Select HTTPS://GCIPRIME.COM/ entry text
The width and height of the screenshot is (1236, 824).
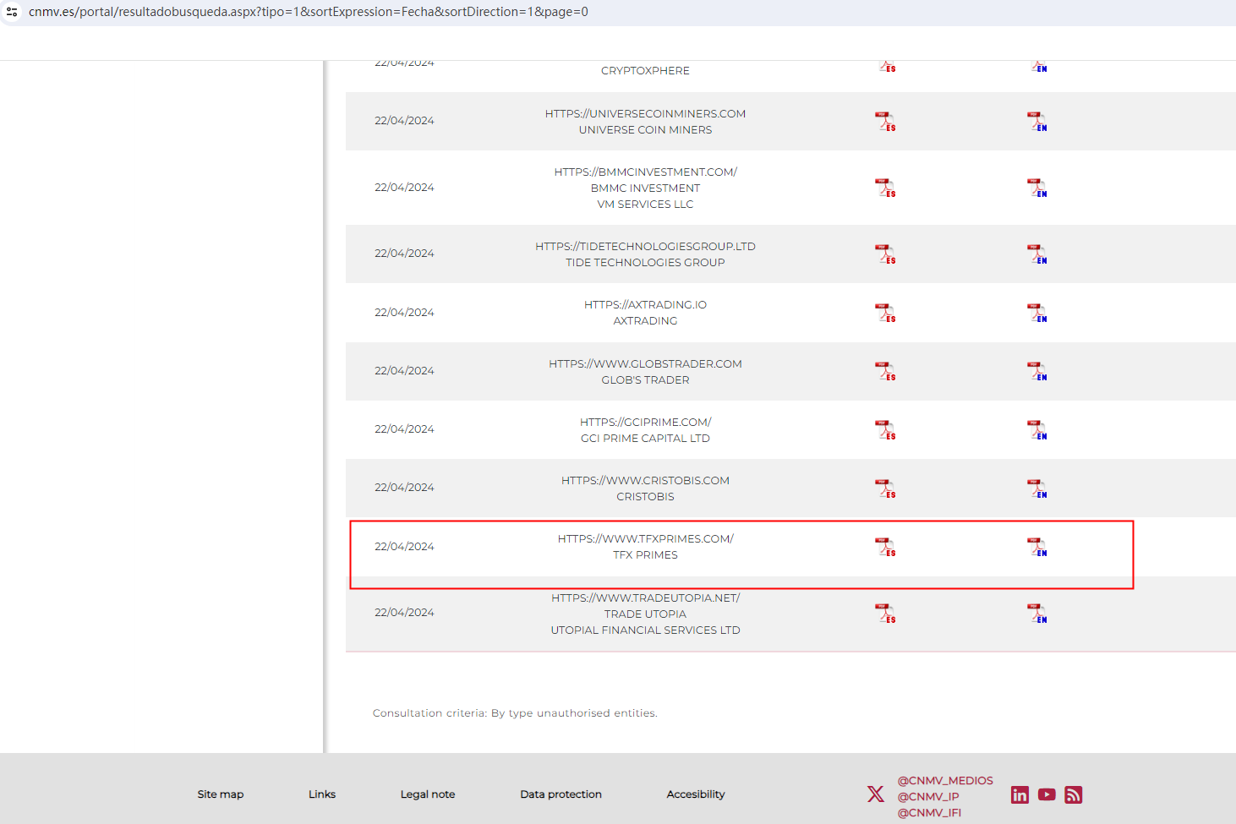(x=645, y=423)
